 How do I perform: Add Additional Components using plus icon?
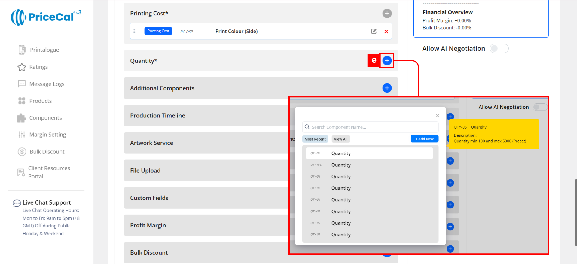387,88
